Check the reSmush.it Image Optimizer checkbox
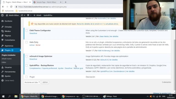The width and height of the screenshot is (176, 99). pos(26,56)
